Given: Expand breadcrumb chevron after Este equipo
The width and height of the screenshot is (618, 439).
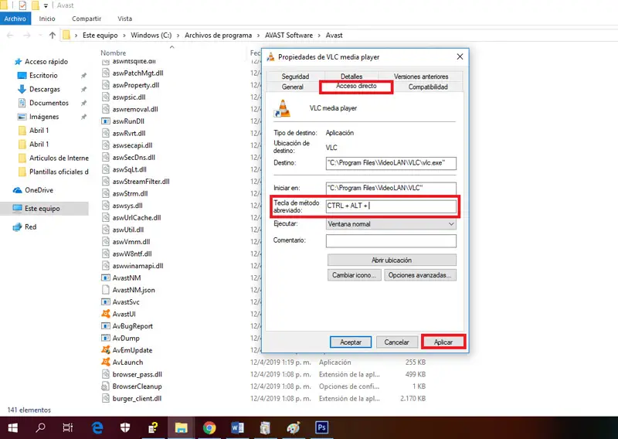Looking at the screenshot, I should tap(124, 35).
